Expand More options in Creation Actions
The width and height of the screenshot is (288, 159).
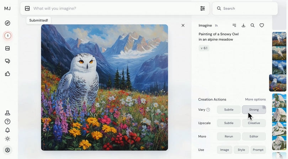pos(255,100)
